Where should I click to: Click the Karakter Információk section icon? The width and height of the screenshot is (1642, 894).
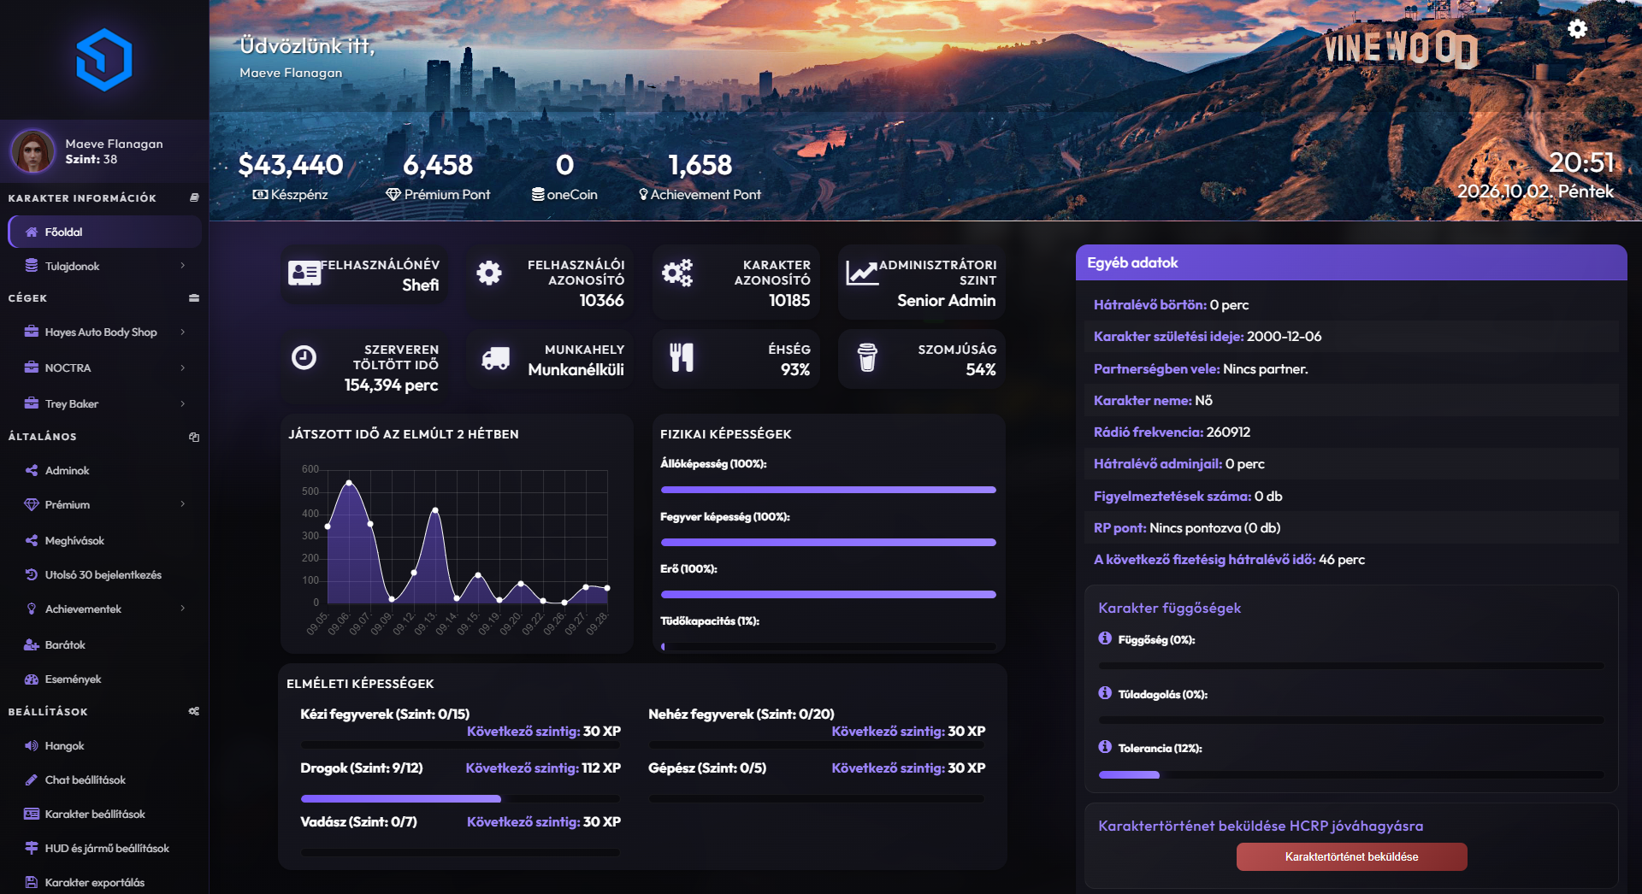click(194, 197)
